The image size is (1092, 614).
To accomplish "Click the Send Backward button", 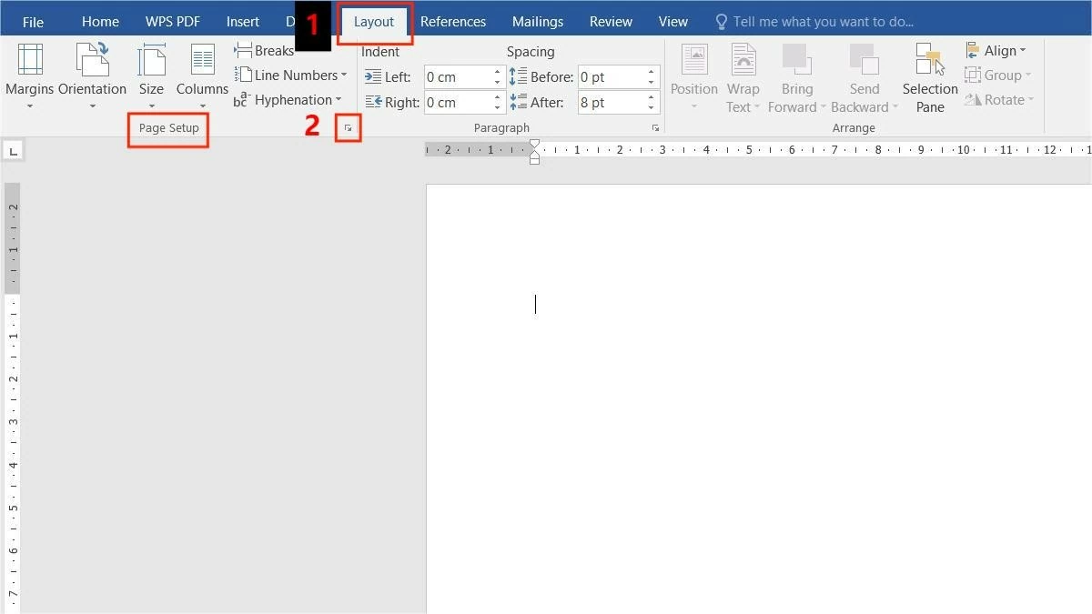I will [863, 75].
